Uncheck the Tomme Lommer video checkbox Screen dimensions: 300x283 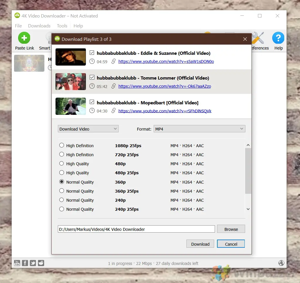click(92, 78)
